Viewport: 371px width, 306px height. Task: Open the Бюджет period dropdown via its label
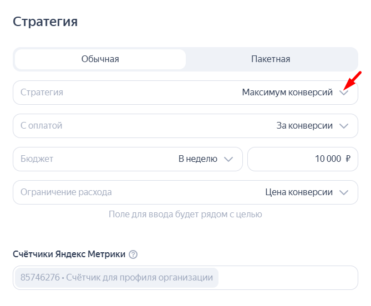[37, 159]
